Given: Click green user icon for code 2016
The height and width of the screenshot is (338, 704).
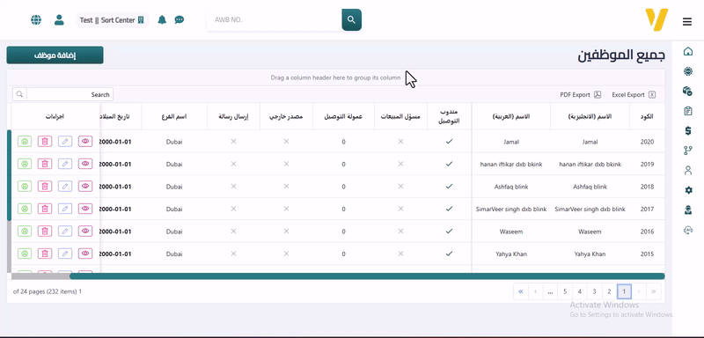Looking at the screenshot, I should coord(25,231).
